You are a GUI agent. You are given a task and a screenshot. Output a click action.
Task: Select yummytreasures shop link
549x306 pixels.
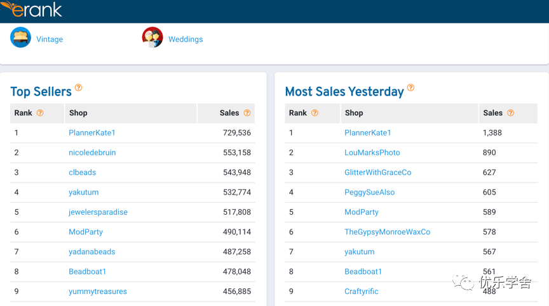tap(98, 291)
